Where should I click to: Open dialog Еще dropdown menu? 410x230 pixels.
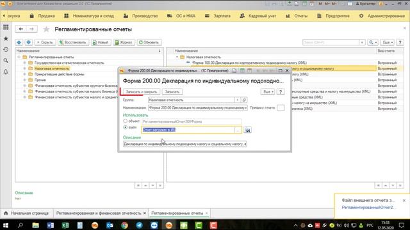[x=268, y=92]
